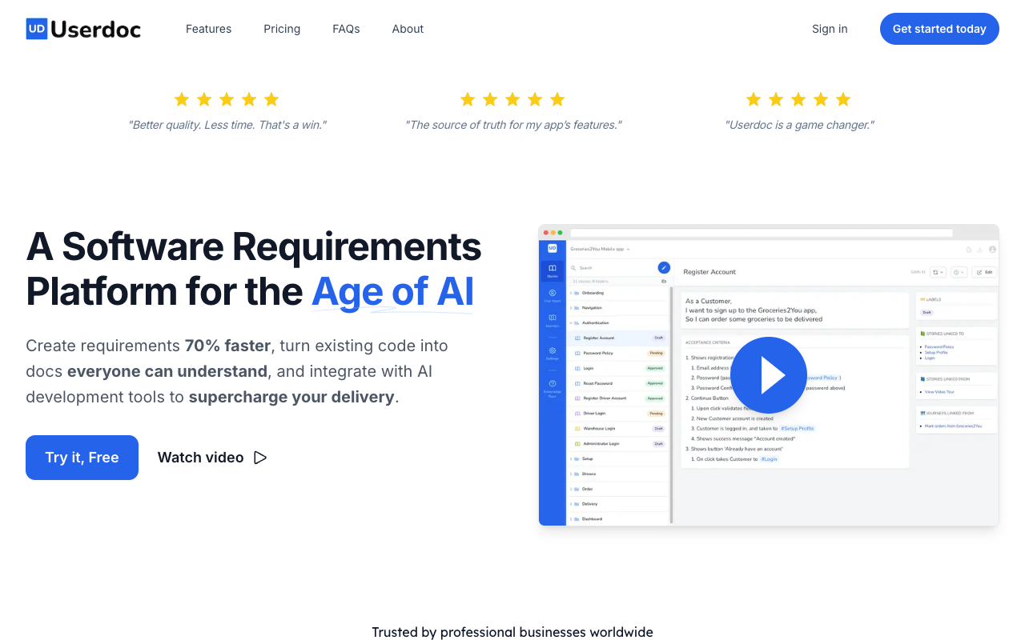Click the star rating above 'The source of truth' quote
Screen dimensions: 1025x640
(x=512, y=99)
